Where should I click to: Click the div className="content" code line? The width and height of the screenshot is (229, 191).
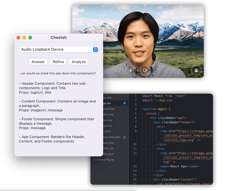coord(175,180)
